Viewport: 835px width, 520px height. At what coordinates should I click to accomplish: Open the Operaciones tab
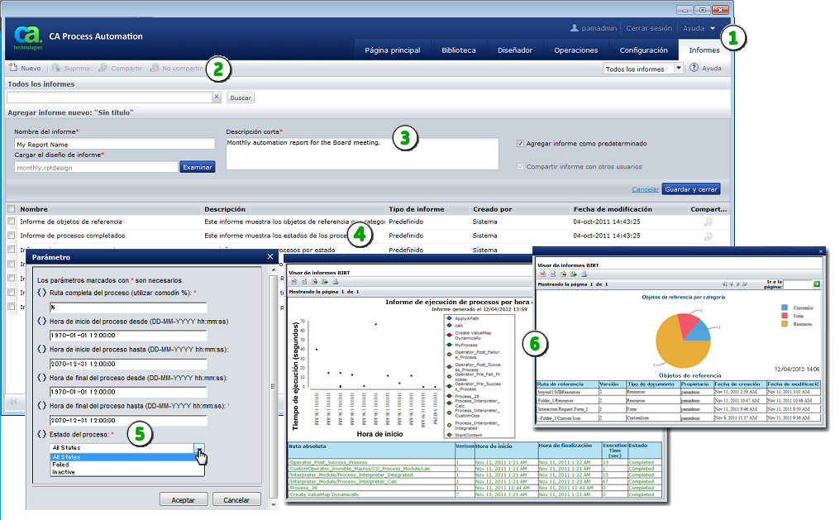[575, 50]
